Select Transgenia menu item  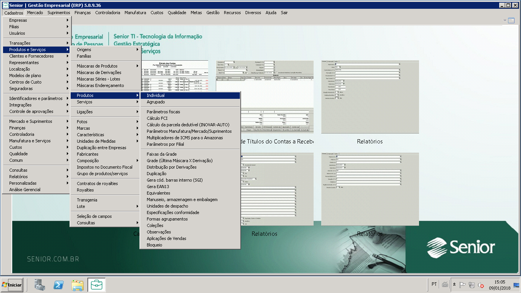(x=105, y=200)
